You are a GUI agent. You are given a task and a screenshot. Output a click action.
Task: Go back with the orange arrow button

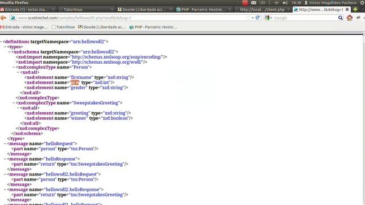pos(3,18)
